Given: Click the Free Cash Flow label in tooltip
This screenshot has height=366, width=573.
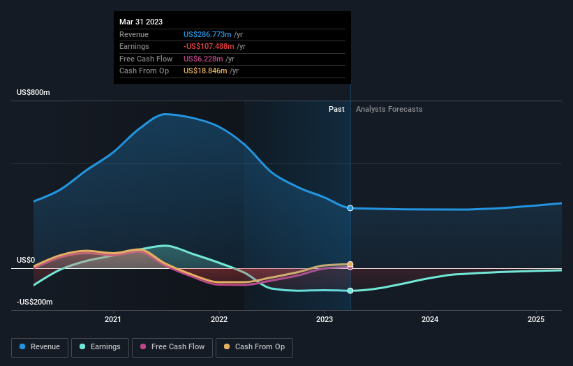Looking at the screenshot, I should click(x=146, y=59).
